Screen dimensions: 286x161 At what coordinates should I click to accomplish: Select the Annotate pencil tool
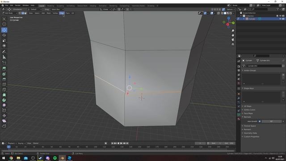point(4,52)
